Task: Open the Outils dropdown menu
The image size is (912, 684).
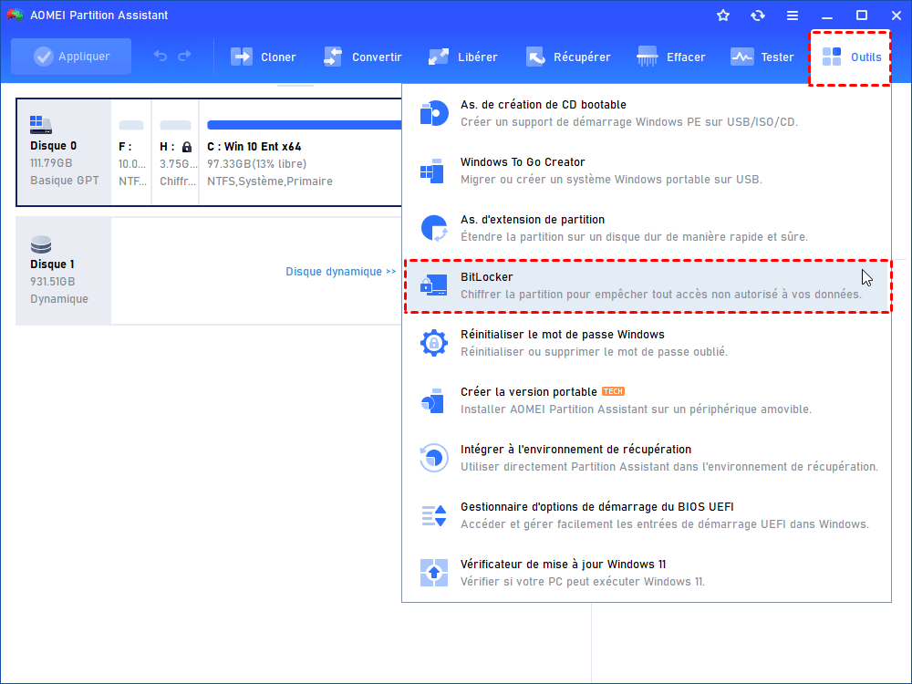Action: 851,57
